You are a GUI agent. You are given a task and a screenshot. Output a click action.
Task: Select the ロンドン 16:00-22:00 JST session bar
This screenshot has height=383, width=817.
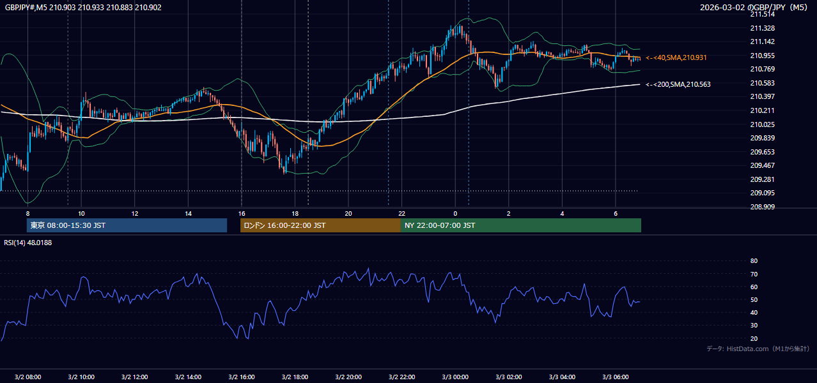pos(320,225)
